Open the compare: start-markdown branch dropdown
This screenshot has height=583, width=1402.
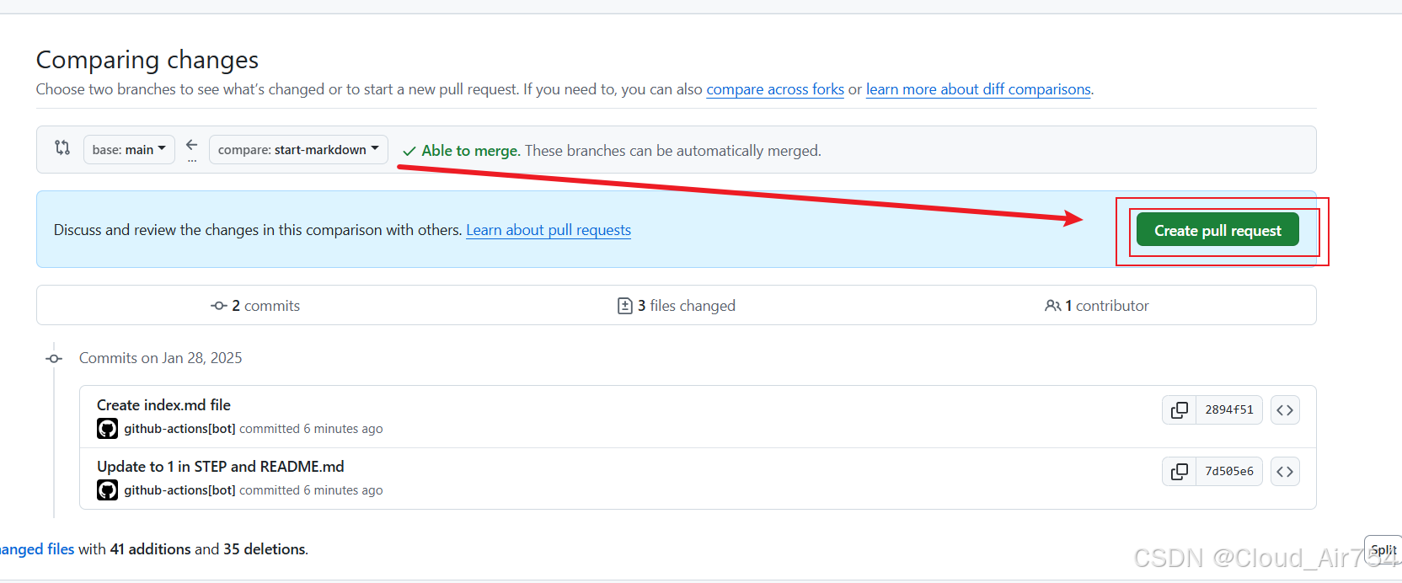[x=298, y=149]
